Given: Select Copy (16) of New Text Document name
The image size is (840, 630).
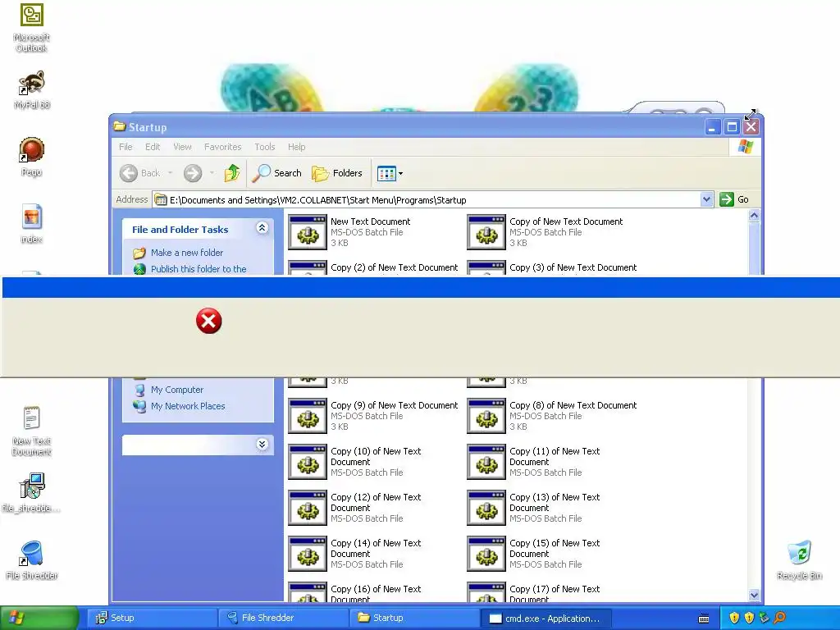Looking at the screenshot, I should pyautogui.click(x=376, y=594).
